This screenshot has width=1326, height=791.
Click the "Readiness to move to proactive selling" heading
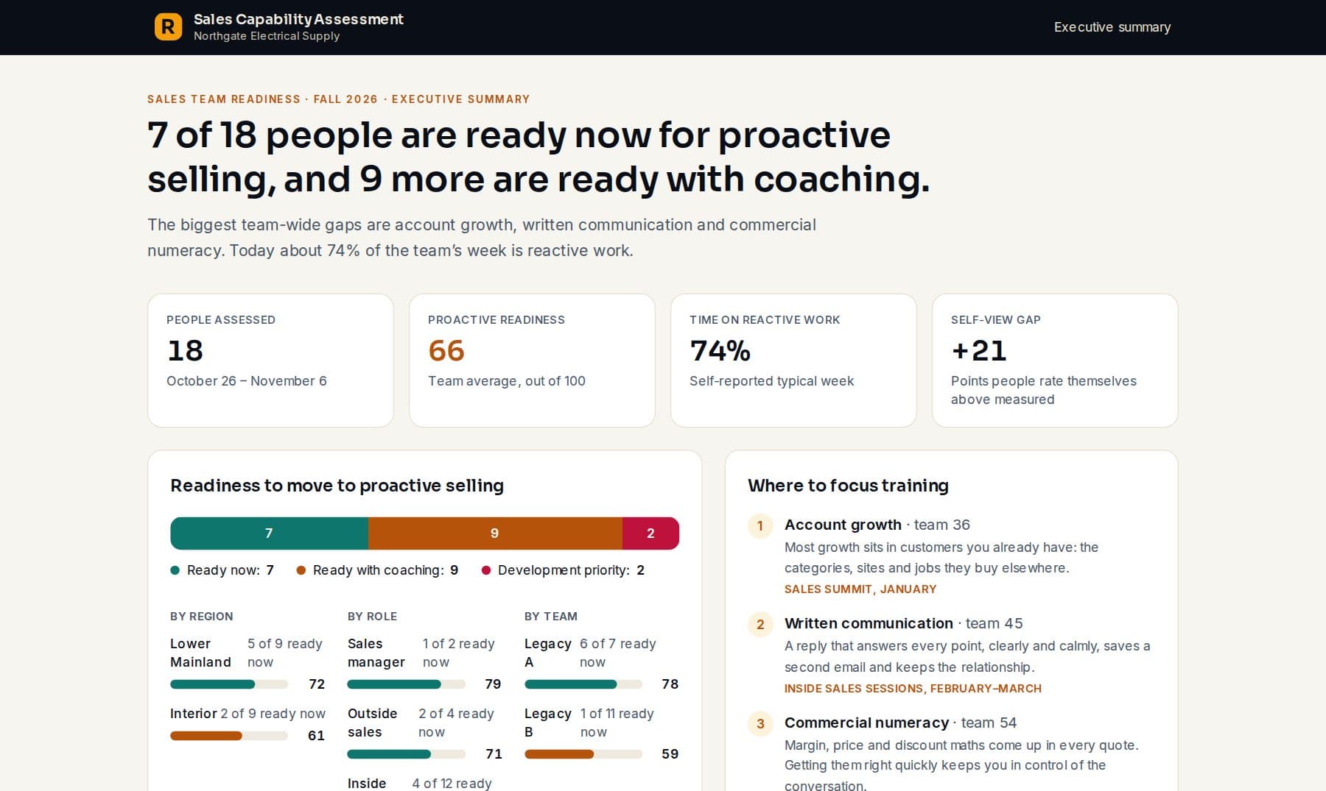[337, 486]
